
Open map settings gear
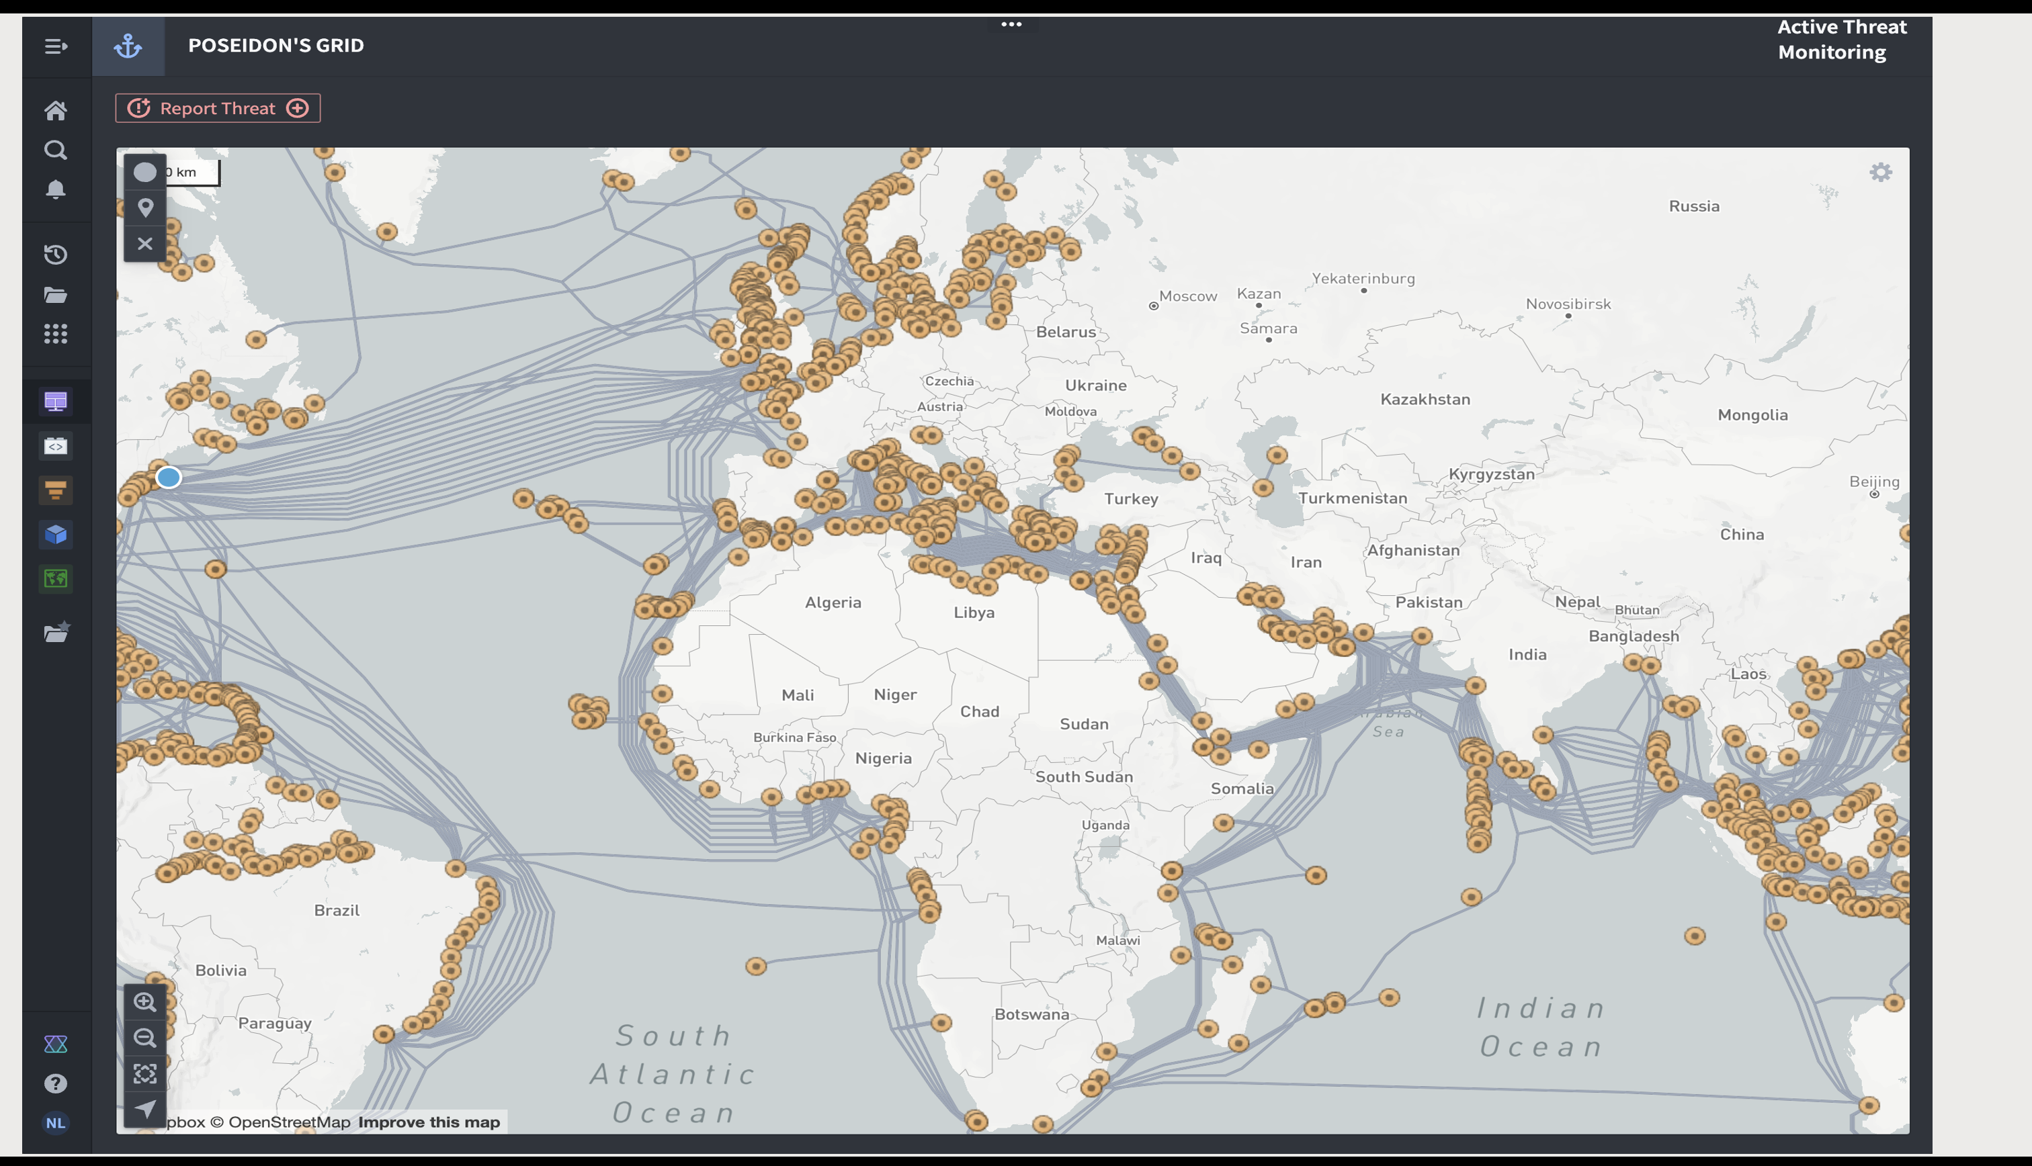[x=1880, y=172]
